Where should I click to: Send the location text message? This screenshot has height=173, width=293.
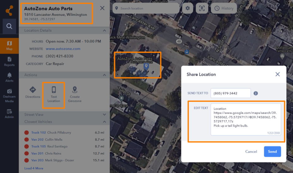[x=272, y=152]
